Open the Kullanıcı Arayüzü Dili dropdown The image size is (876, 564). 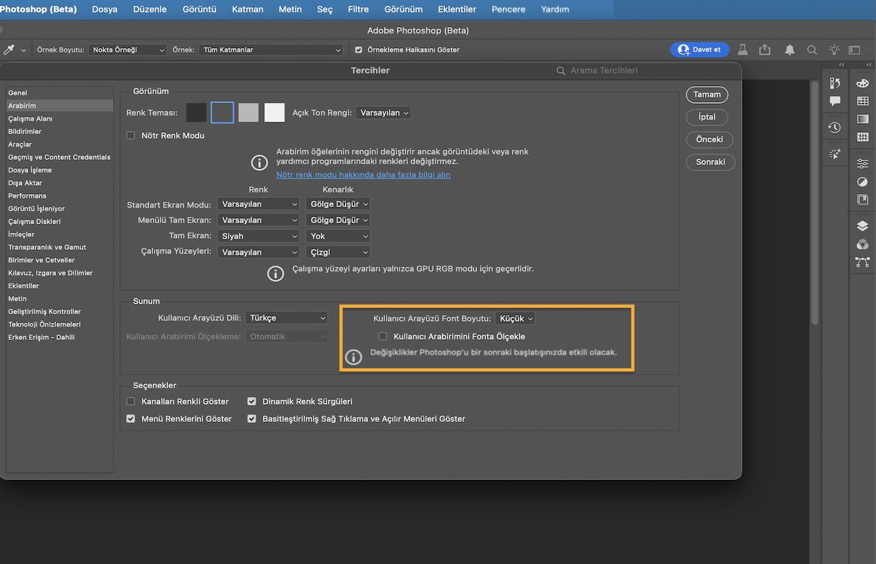click(x=287, y=317)
